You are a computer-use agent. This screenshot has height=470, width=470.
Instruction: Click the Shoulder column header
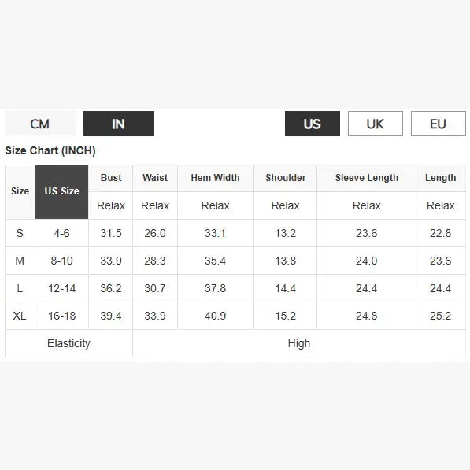[x=285, y=178]
